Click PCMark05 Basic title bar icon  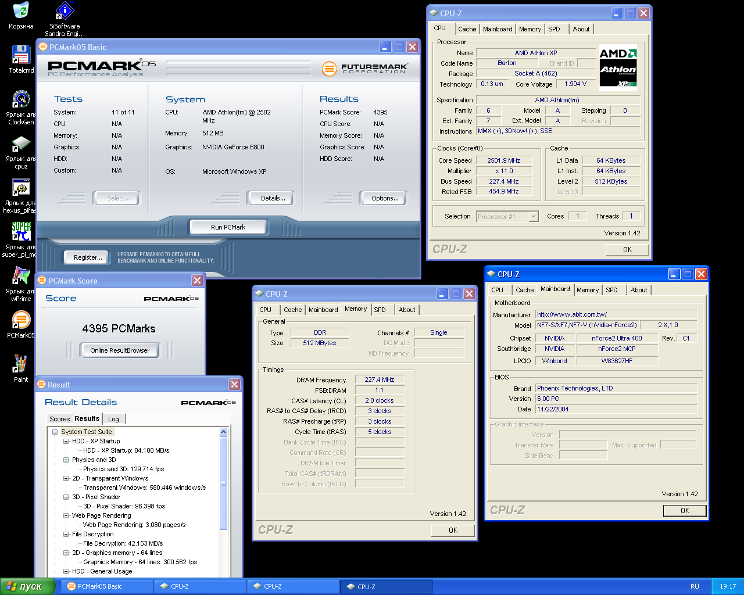[x=43, y=47]
